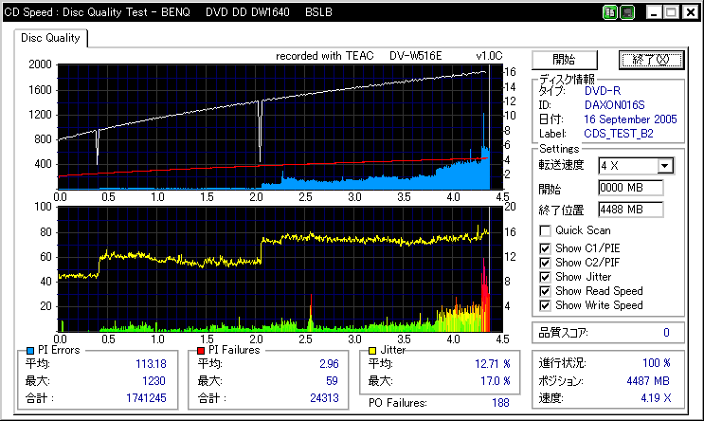
Task: Click the 開始 start position 0000 MB field
Action: tap(630, 188)
